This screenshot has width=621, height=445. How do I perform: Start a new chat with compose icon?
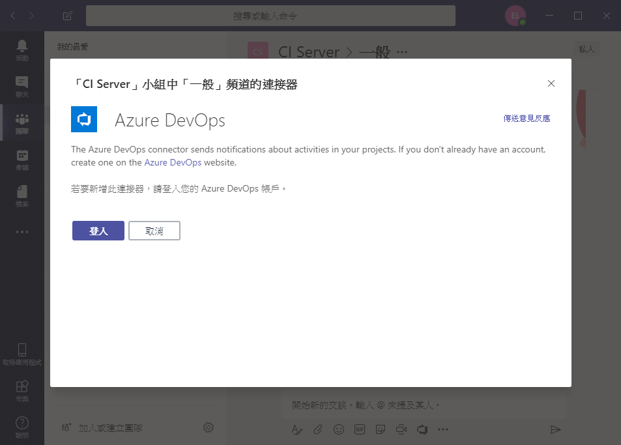click(68, 16)
